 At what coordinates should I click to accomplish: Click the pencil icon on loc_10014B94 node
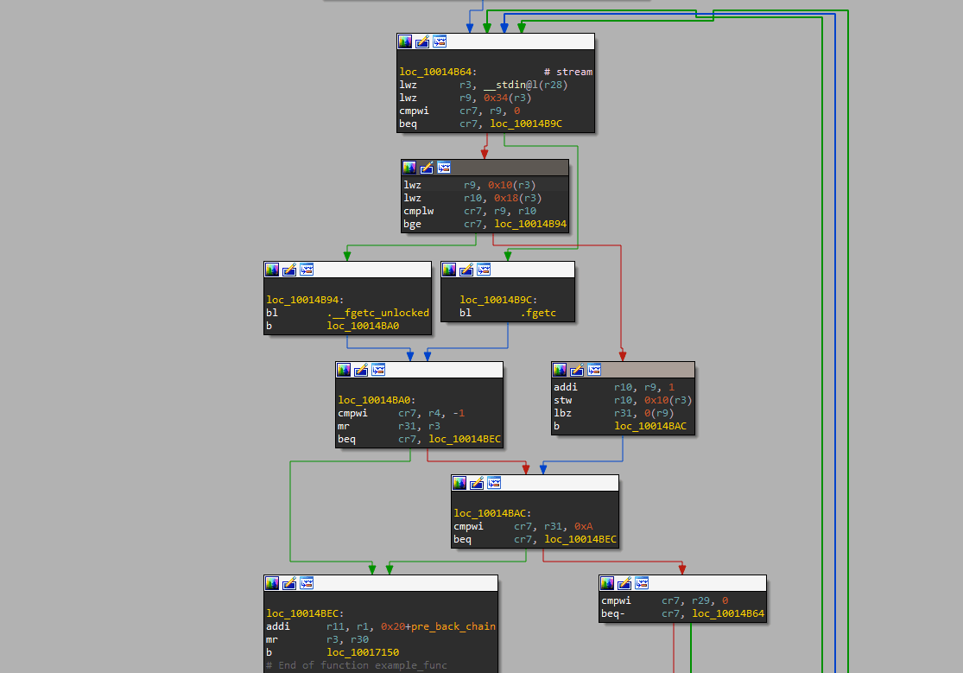289,270
